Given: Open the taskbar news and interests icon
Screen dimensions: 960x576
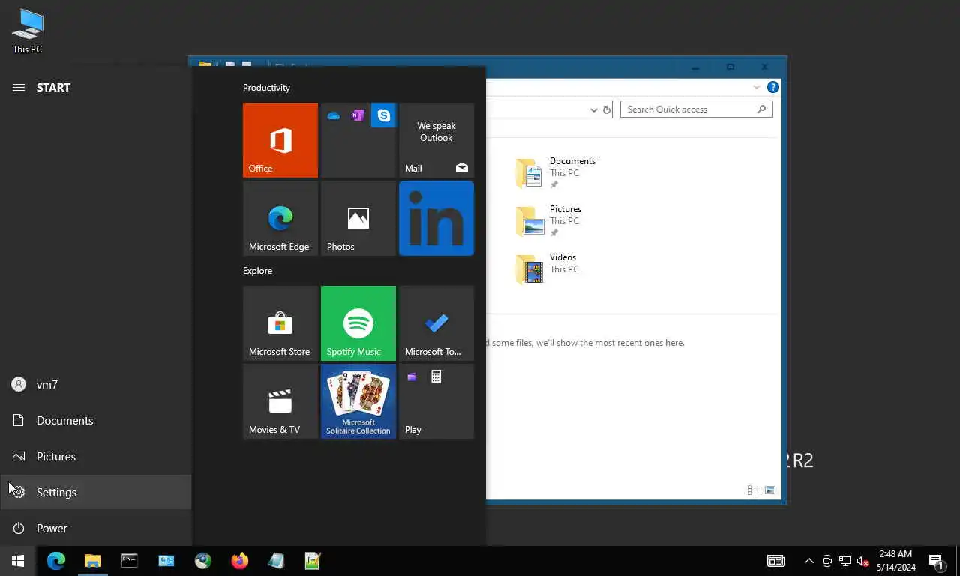Looking at the screenshot, I should (776, 561).
